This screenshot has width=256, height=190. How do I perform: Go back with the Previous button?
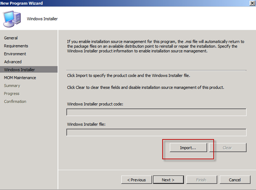137,180
